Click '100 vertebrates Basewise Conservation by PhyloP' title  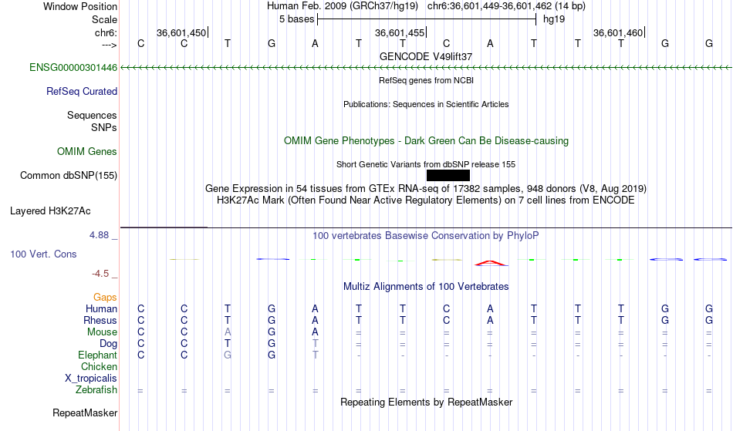(426, 236)
